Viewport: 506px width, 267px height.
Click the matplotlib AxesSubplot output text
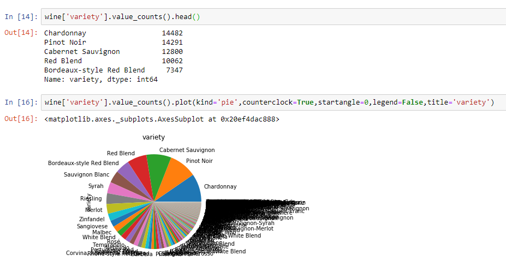[x=162, y=119]
